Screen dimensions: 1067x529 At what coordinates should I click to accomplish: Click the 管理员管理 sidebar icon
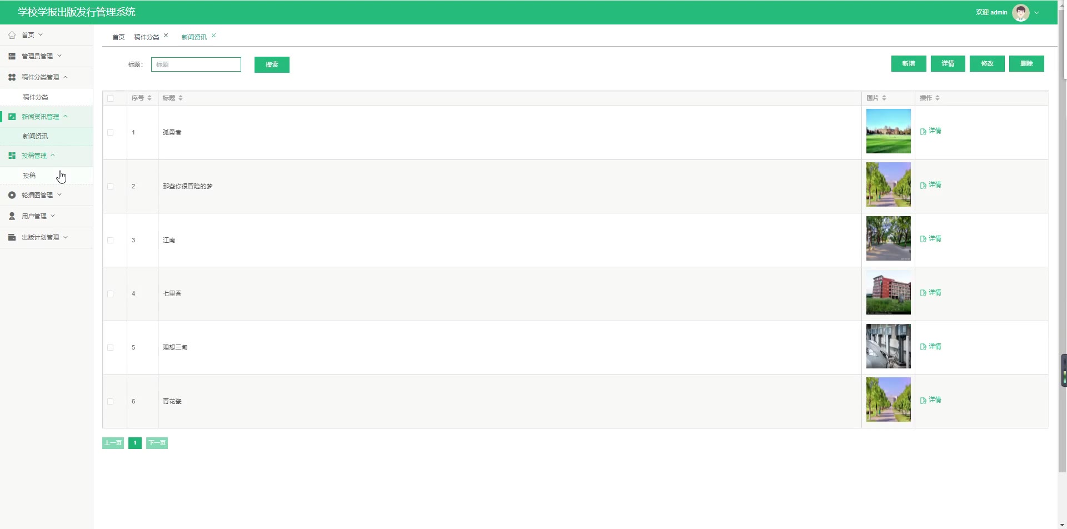12,56
